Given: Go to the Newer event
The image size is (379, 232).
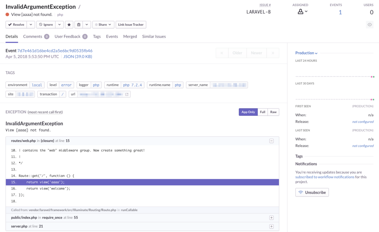Looking at the screenshot, I should coord(256,53).
